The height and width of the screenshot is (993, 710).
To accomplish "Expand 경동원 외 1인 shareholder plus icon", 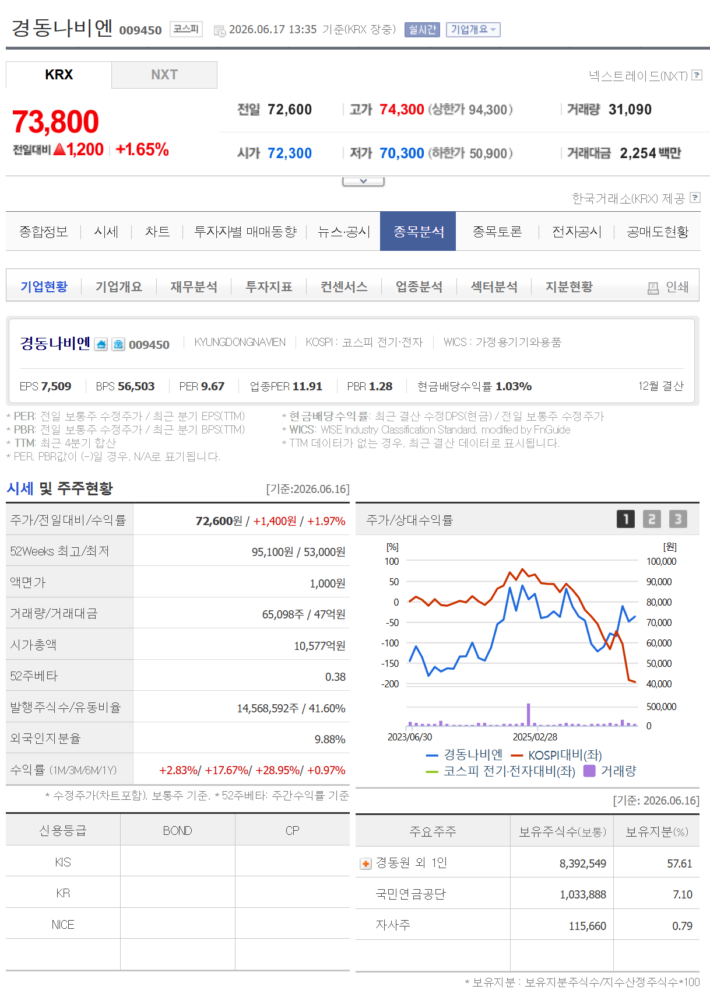I will 365,863.
